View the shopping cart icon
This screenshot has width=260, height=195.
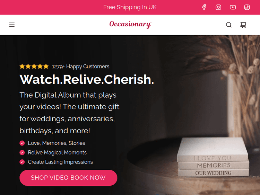point(243,25)
